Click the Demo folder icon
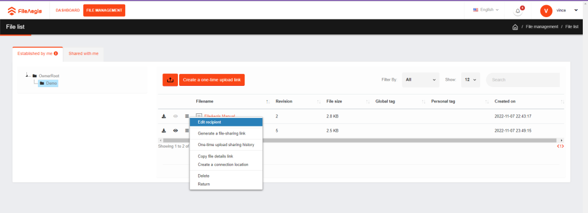588x213 pixels. point(42,84)
